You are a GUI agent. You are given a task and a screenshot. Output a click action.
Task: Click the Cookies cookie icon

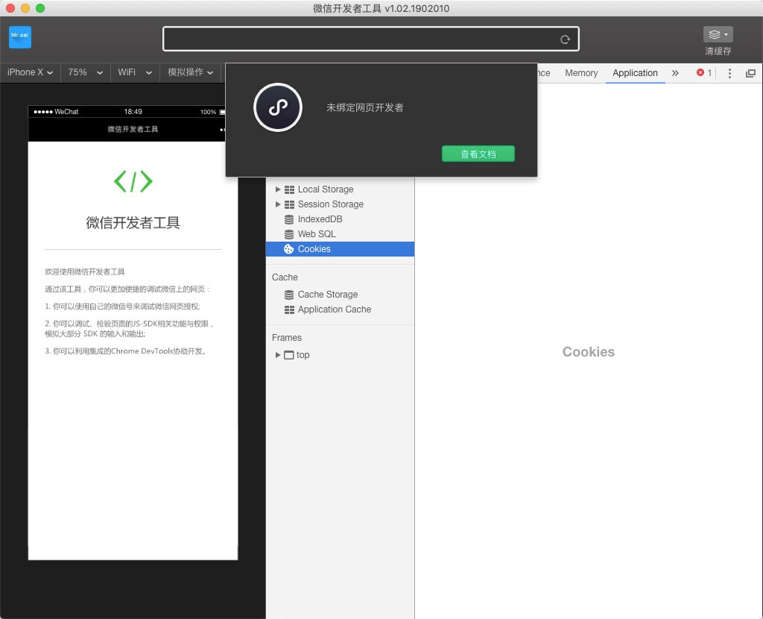point(288,249)
